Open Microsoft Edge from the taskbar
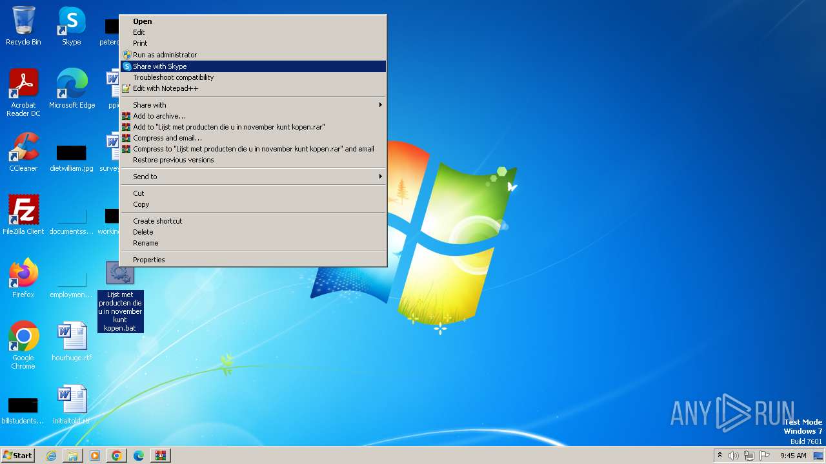 point(139,456)
